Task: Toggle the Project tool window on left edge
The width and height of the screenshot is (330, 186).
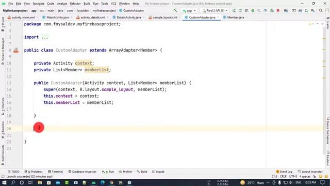Action: (3, 24)
